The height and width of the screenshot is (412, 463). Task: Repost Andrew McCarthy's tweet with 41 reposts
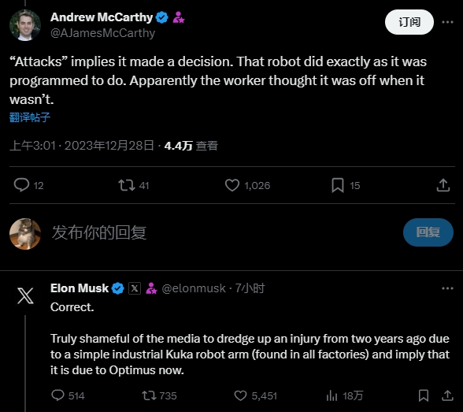click(x=127, y=185)
